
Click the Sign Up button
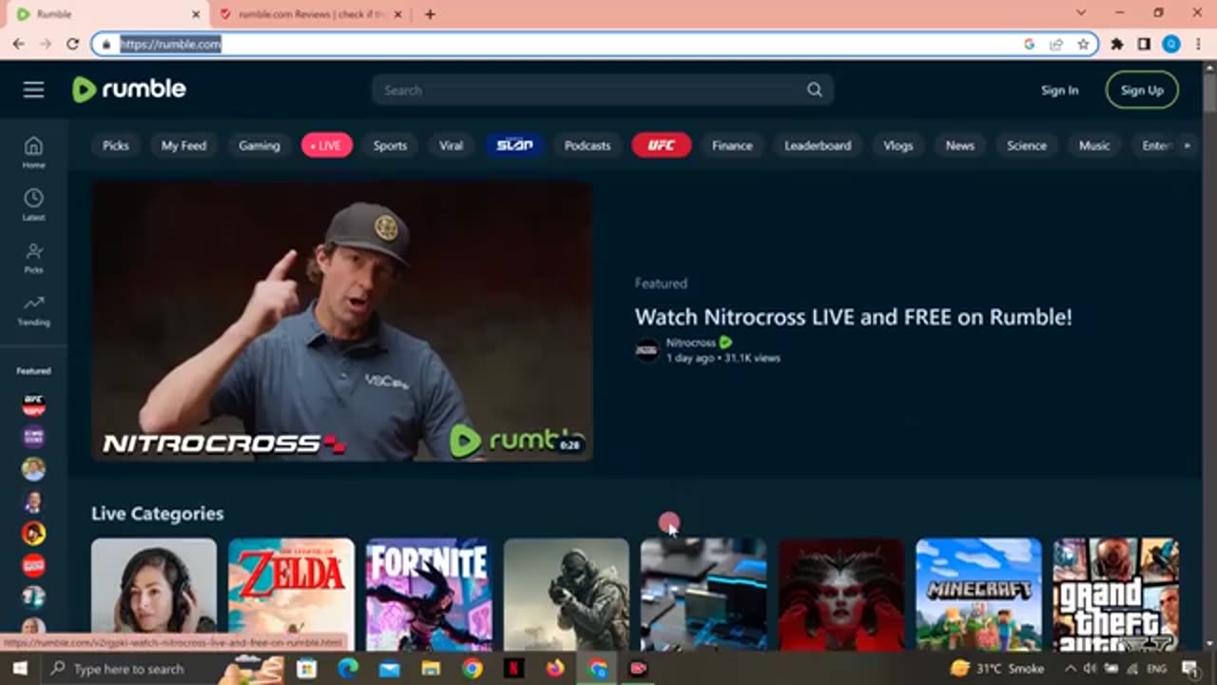point(1142,90)
